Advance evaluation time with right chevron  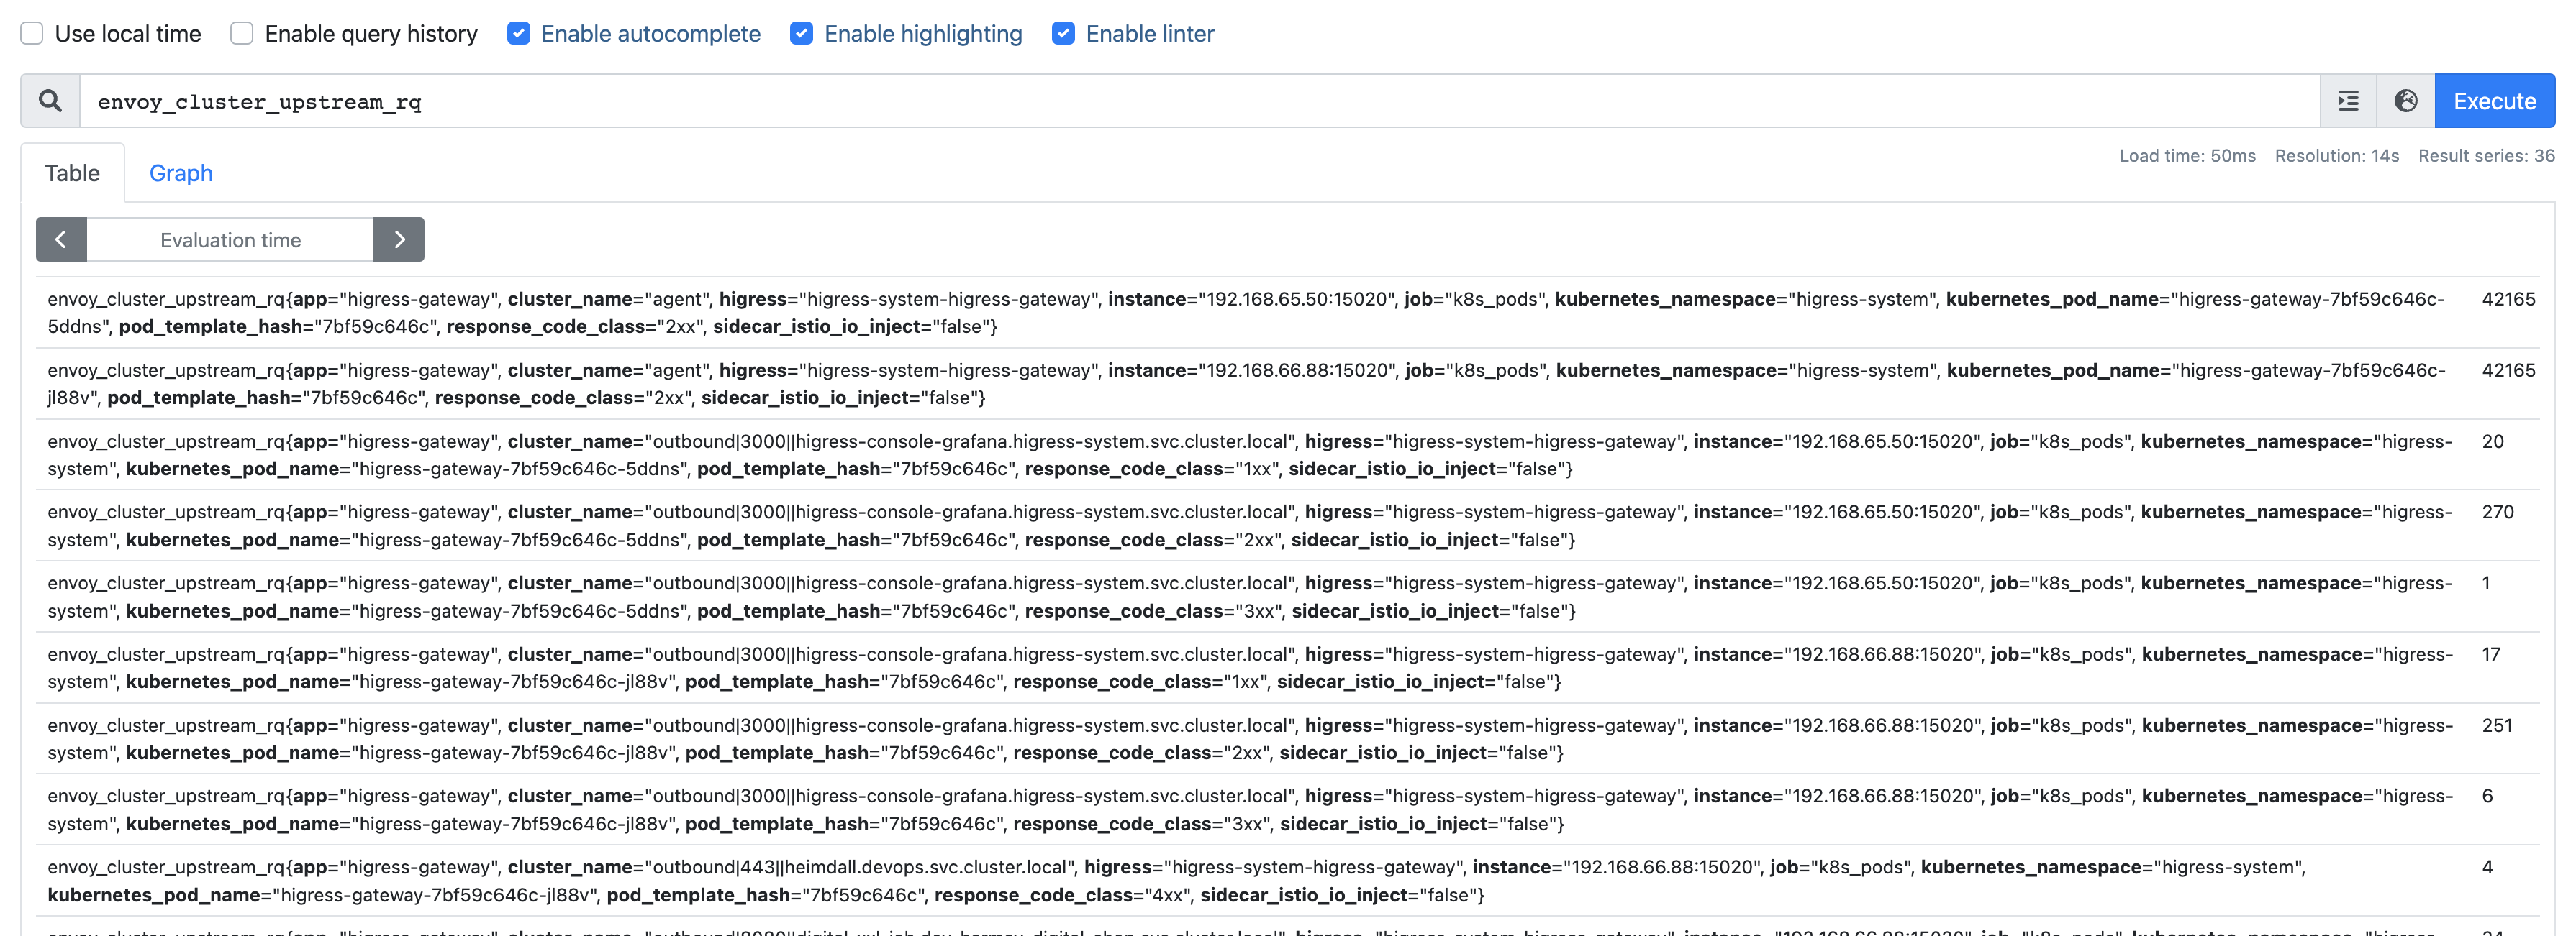(399, 239)
